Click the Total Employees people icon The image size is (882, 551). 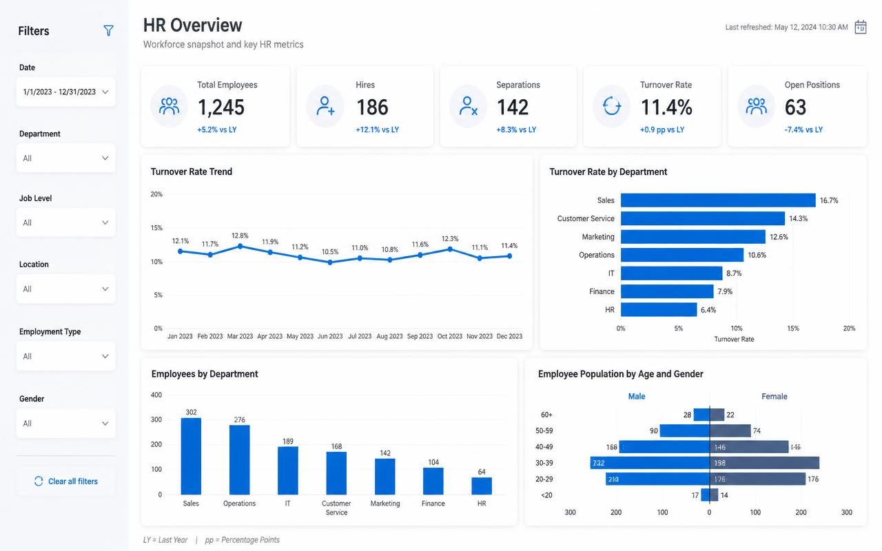170,106
